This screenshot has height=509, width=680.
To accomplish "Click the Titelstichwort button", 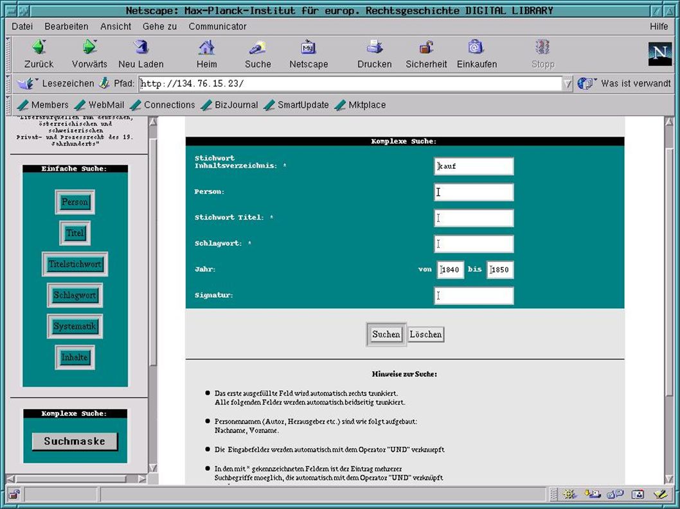I will click(x=75, y=264).
